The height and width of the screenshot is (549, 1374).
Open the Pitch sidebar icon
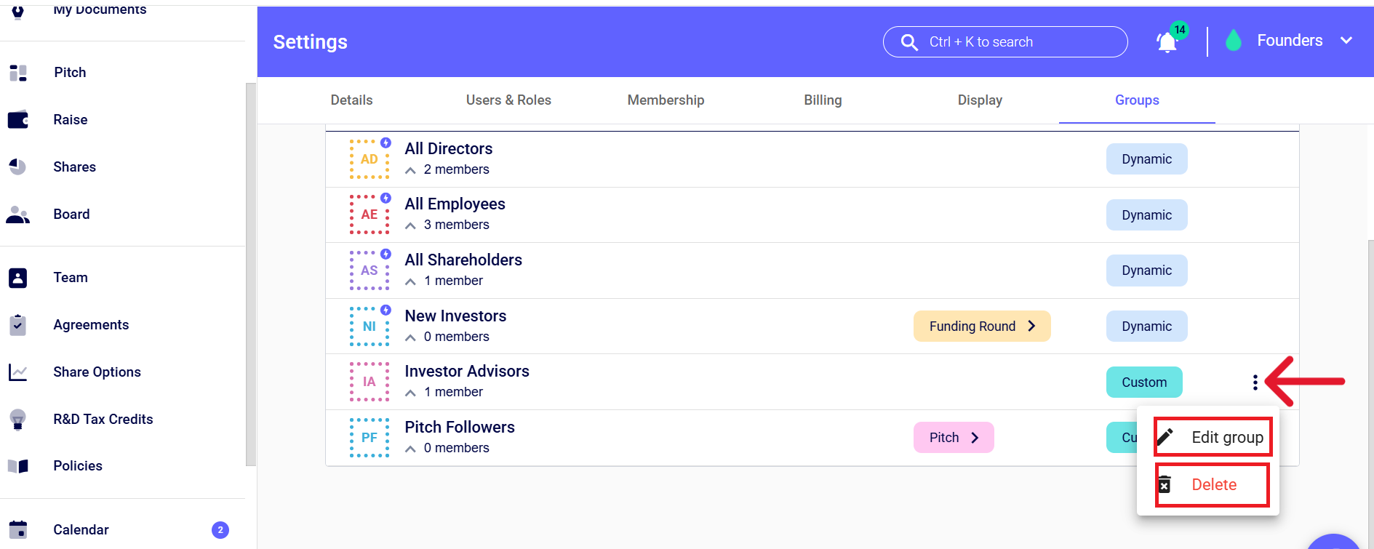click(x=18, y=73)
